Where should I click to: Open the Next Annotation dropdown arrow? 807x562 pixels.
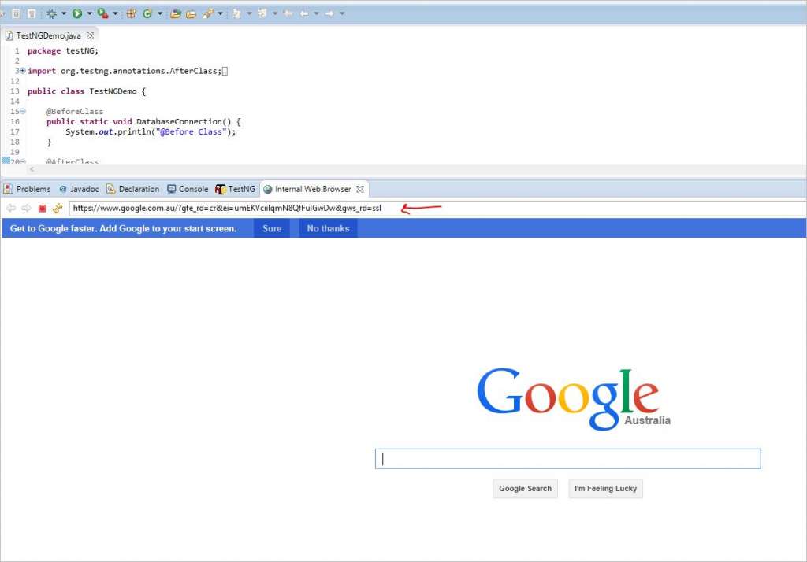pos(249,13)
